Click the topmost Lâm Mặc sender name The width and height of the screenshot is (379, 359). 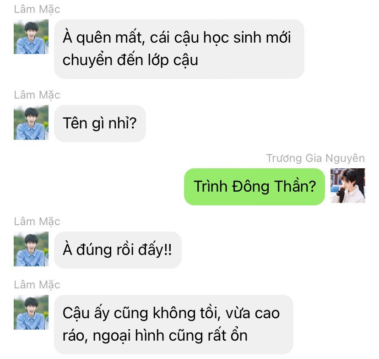(37, 10)
